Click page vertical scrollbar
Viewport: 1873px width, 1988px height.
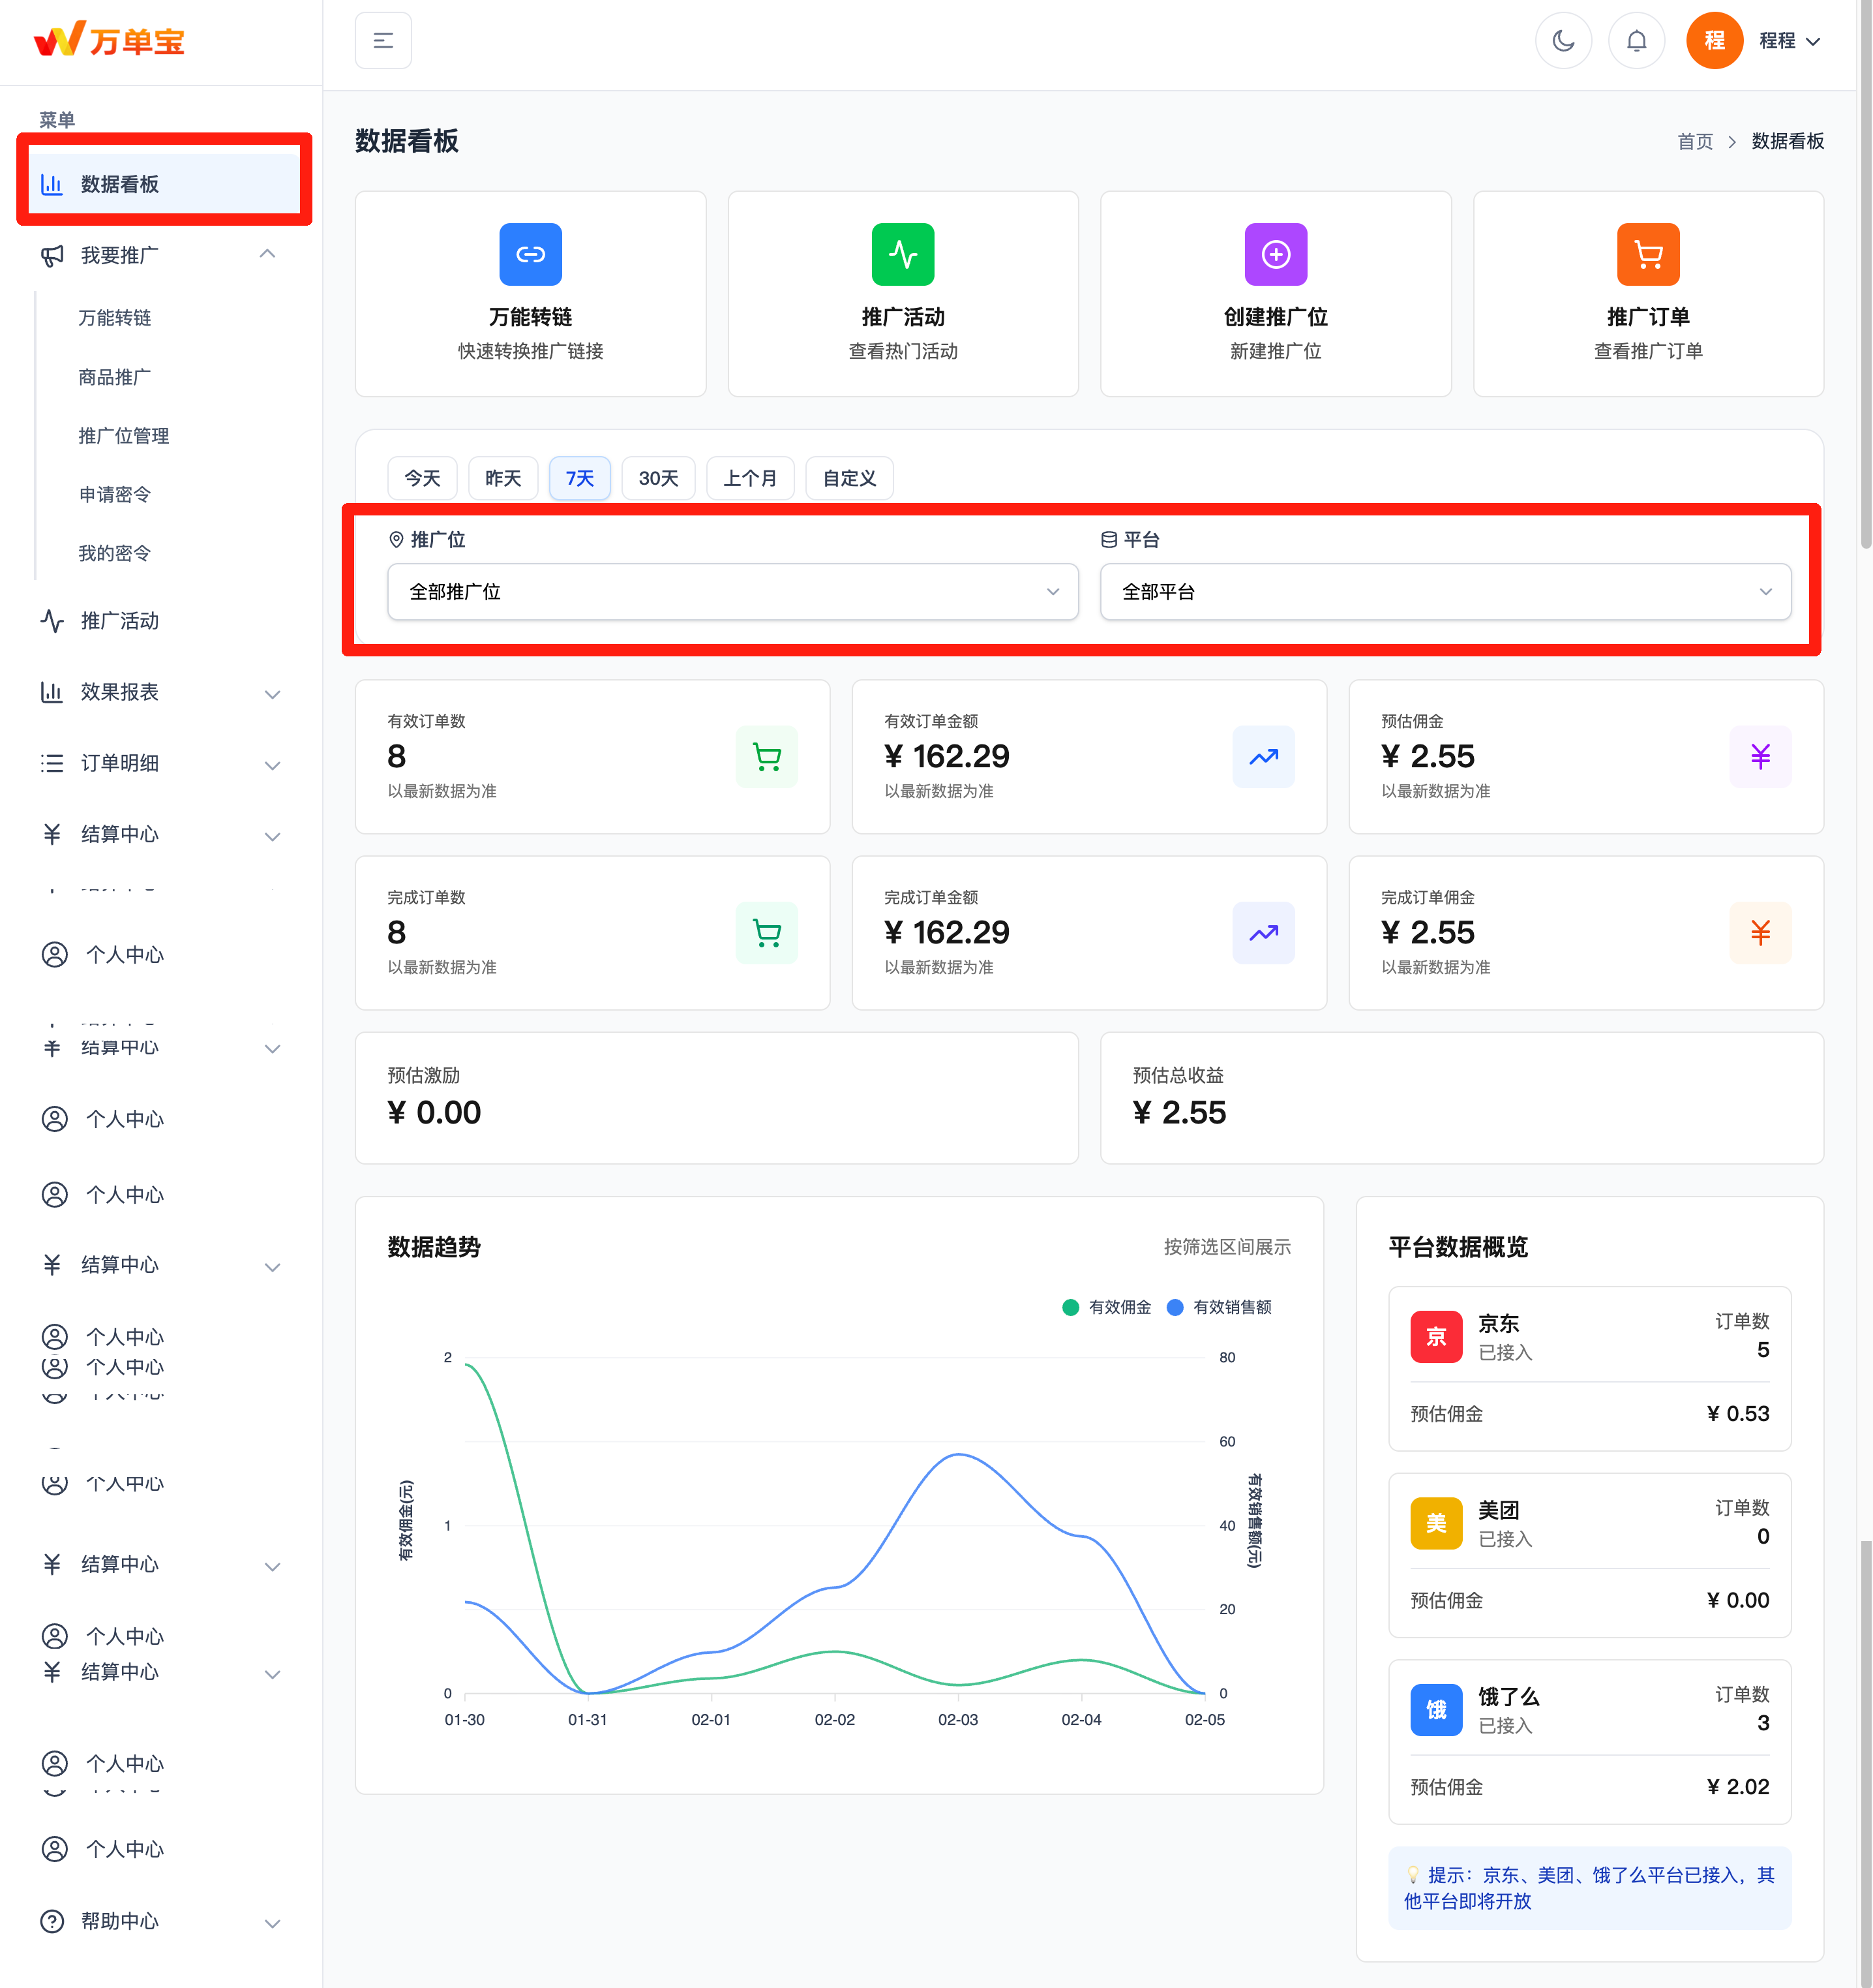click(1865, 275)
